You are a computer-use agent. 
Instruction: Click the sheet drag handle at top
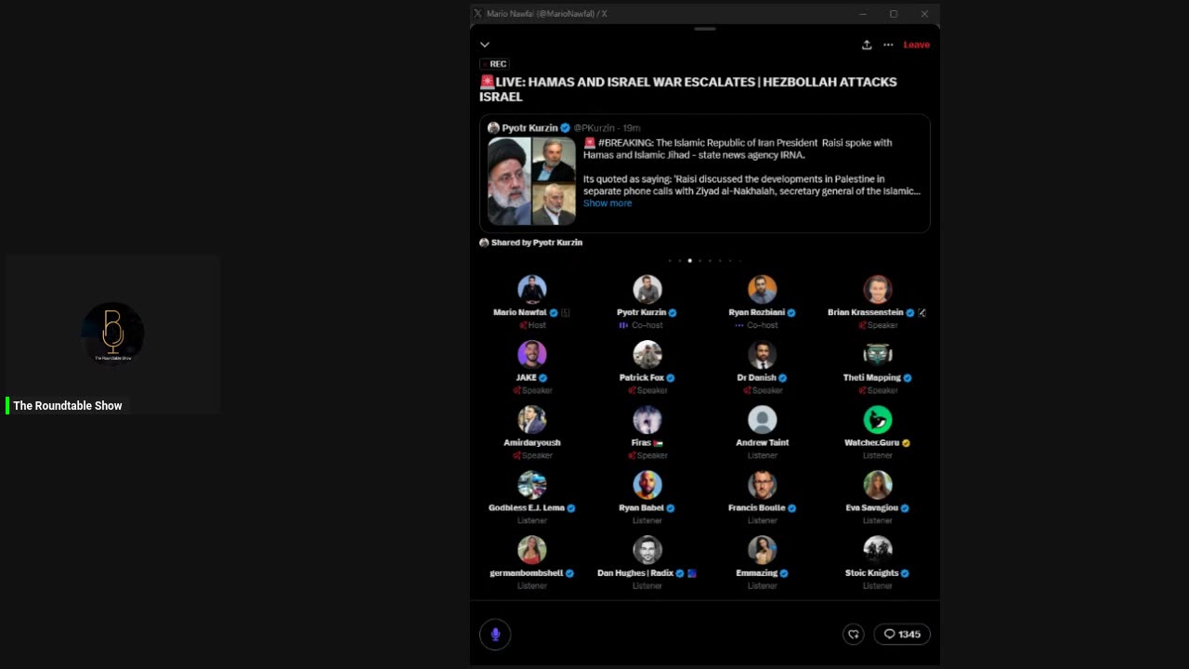[705, 30]
